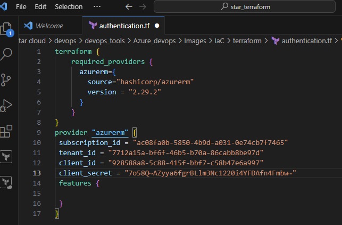Open the Terraform Cloud panel icon
Screen dimensions: 342x225
(x=6, y=182)
